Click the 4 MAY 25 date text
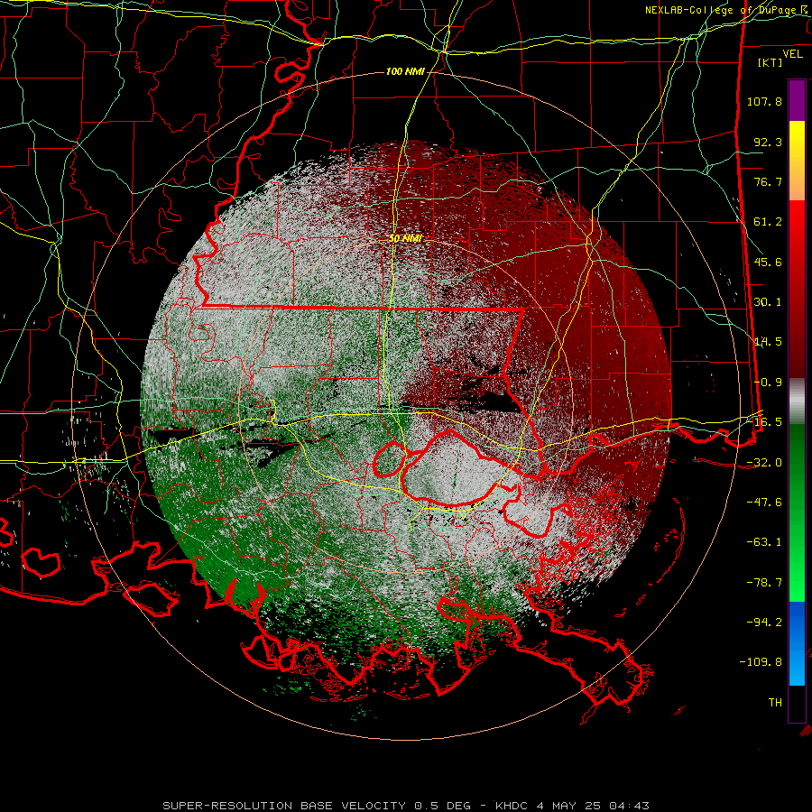This screenshot has height=812, width=812. [x=570, y=806]
